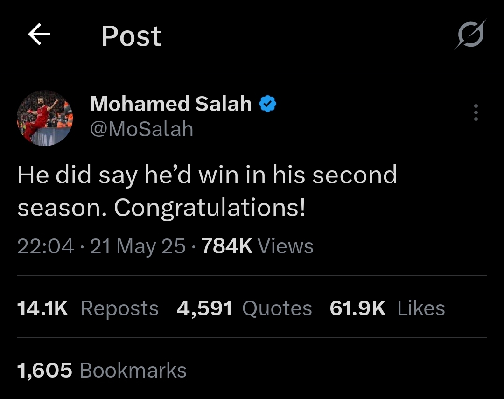Select the tweet text about second season

(207, 191)
